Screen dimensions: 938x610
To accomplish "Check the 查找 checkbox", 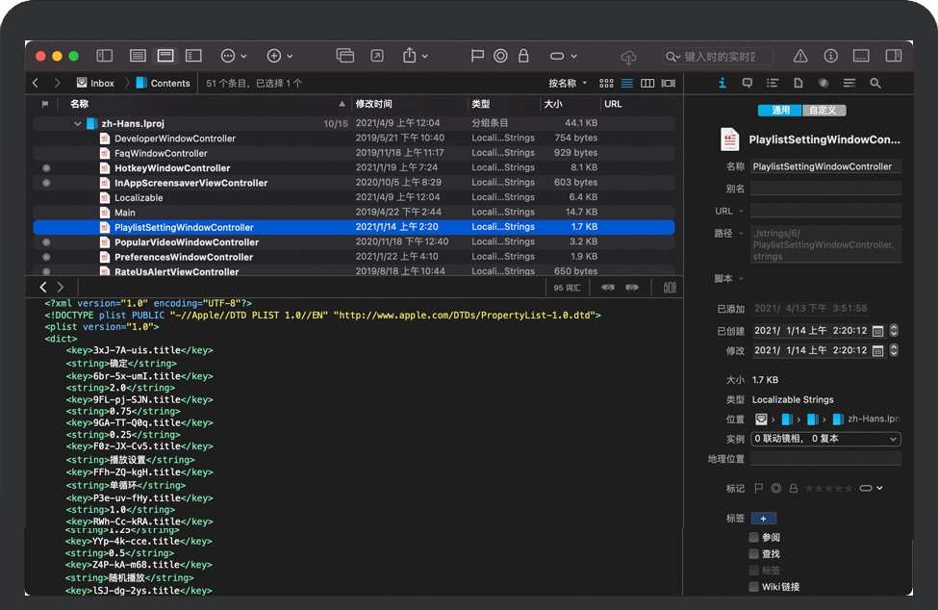I will tap(754, 554).
